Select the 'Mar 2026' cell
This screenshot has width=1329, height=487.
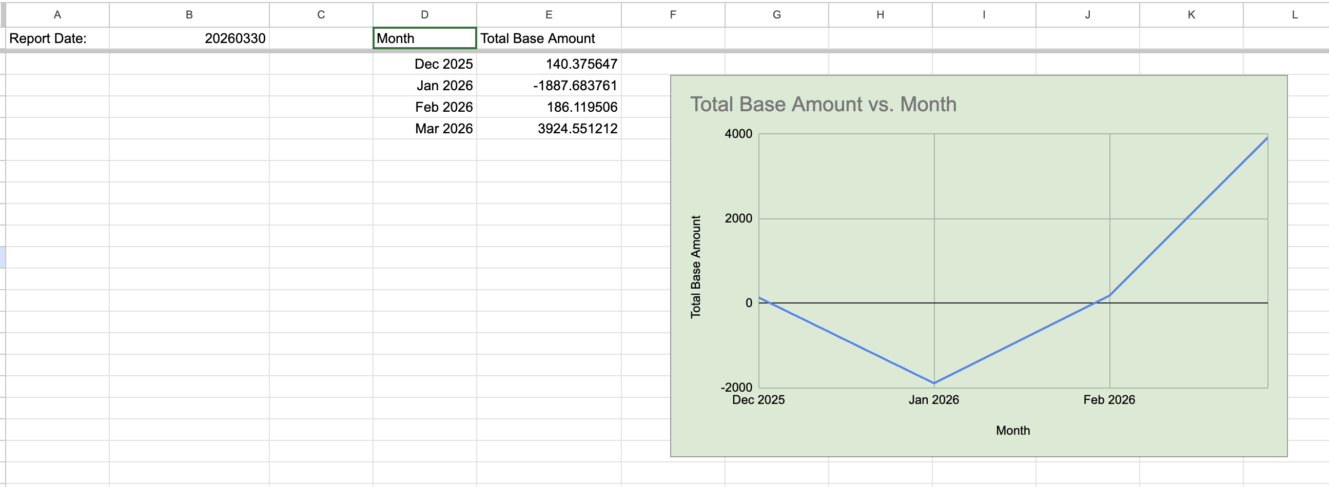pos(424,128)
